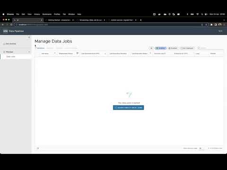Click the Apple menu icon

point(3,14)
